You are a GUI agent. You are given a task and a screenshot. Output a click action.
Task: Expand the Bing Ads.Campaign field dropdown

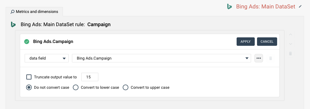(162, 58)
